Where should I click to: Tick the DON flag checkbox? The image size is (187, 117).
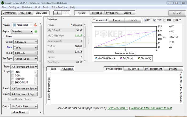pyautogui.click(x=13, y=76)
